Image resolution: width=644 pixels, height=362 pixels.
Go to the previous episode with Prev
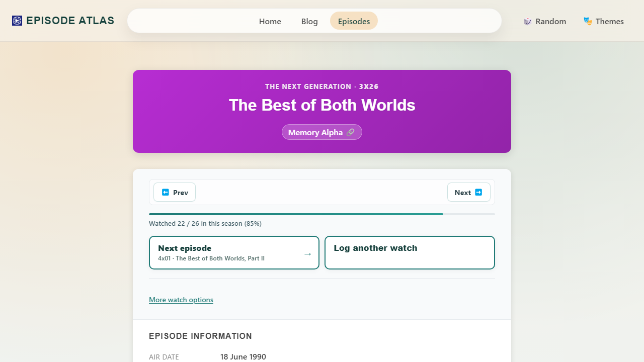tap(174, 192)
